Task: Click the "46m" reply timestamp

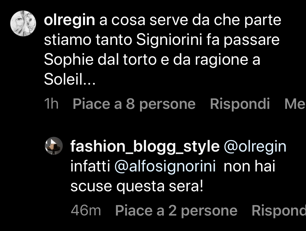Action: (x=86, y=211)
